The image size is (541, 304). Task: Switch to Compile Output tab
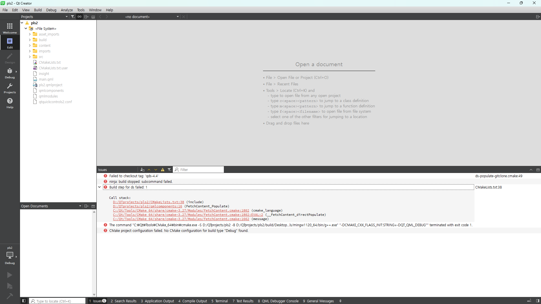tap(193, 301)
